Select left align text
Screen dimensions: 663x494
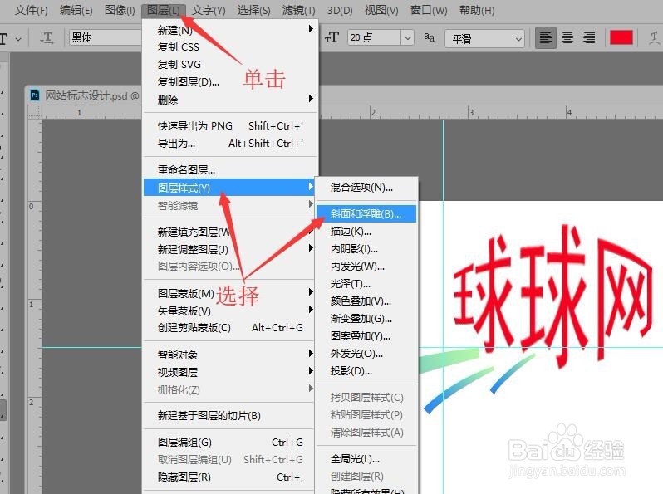(546, 38)
